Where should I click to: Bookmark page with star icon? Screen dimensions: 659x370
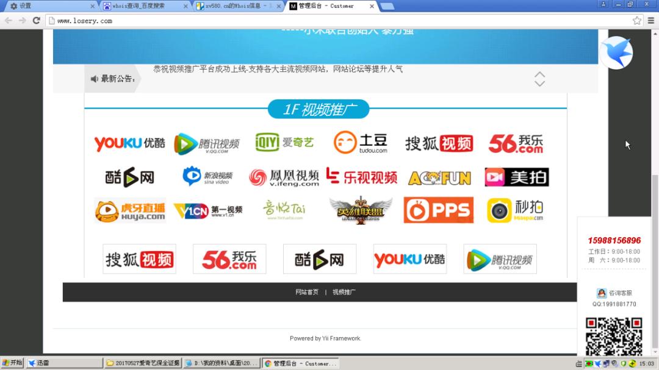(637, 21)
